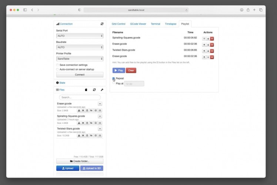This screenshot has height=185, width=277.
Task: Click the Connect button
Action: tap(80, 75)
